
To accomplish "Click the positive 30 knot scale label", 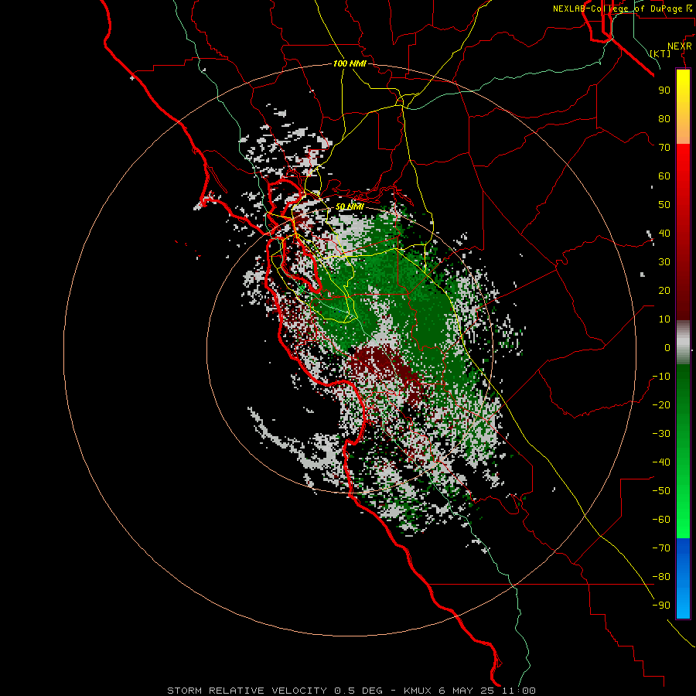I will pos(664,262).
